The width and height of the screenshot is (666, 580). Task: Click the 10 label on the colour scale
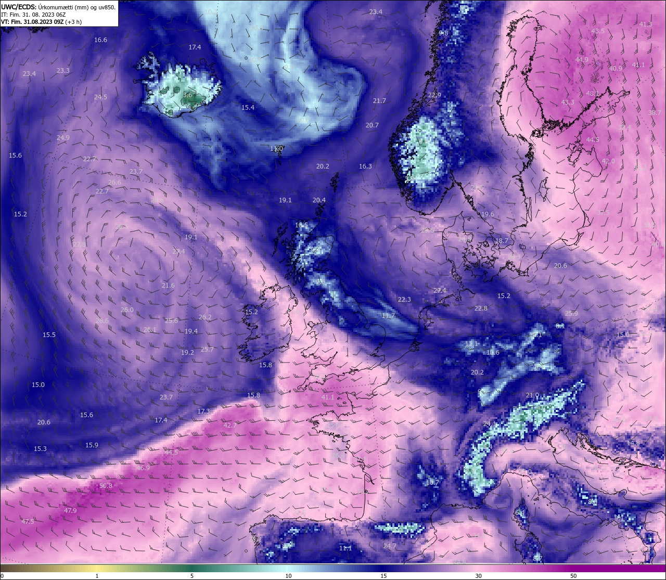point(288,576)
